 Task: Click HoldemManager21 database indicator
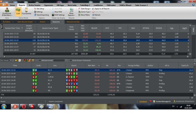pos(162,101)
